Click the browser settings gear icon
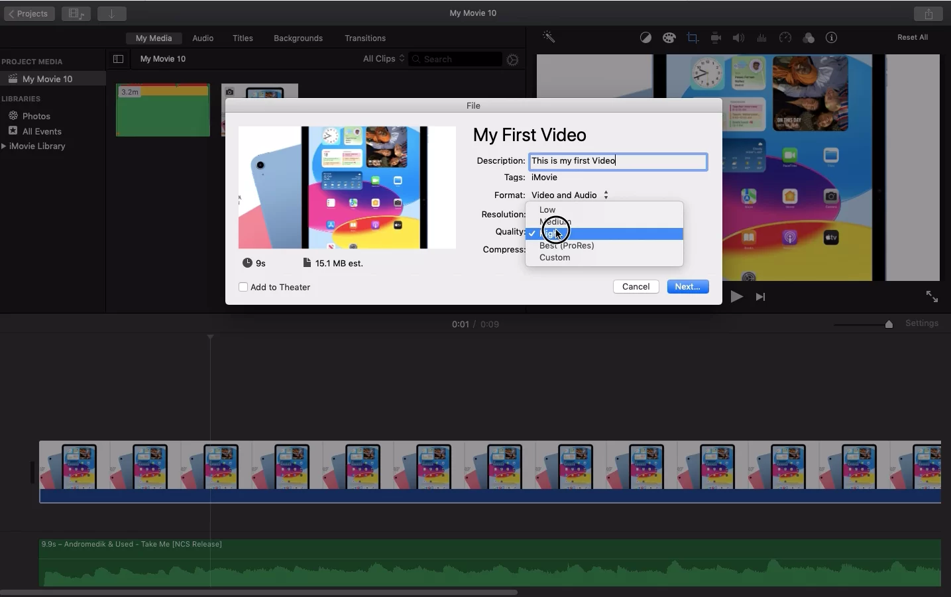The width and height of the screenshot is (951, 597). click(512, 60)
